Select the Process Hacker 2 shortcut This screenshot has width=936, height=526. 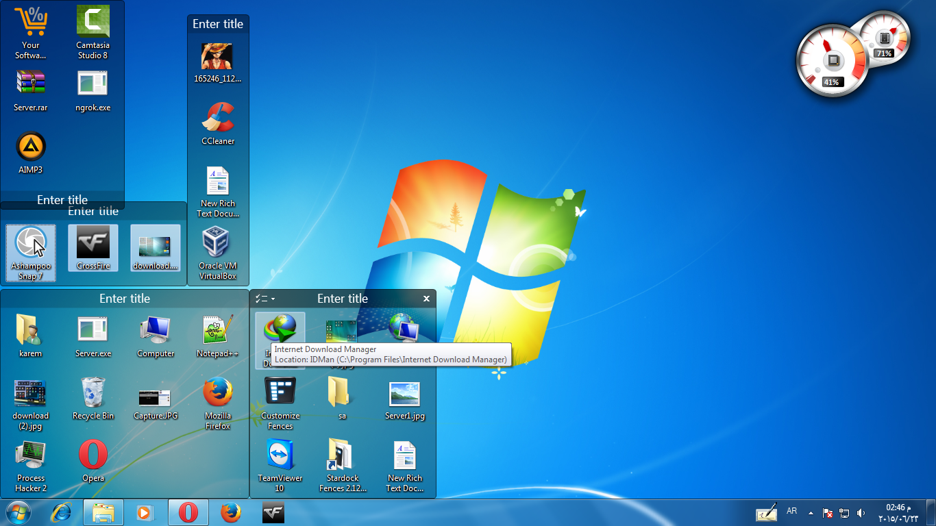31,466
